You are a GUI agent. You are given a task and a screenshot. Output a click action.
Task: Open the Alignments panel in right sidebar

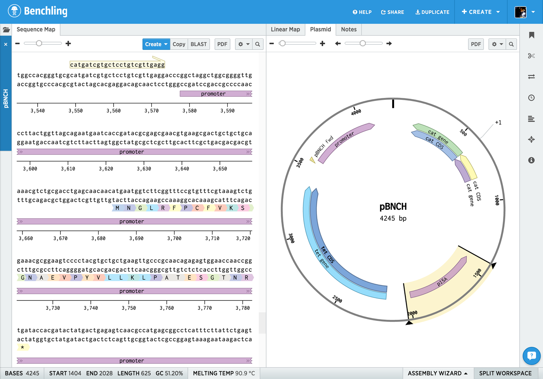pyautogui.click(x=531, y=119)
